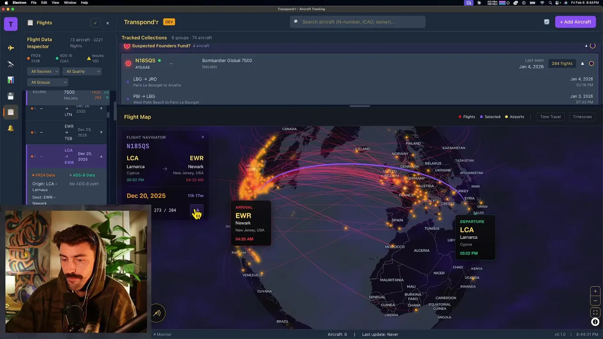Screen dimensions: 603x339
Task: Click the Add Aircraft button
Action: 575,22
